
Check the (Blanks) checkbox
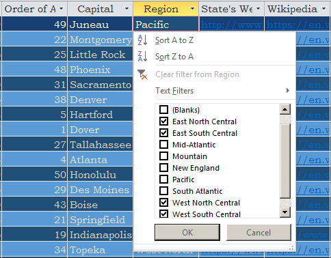click(x=163, y=110)
